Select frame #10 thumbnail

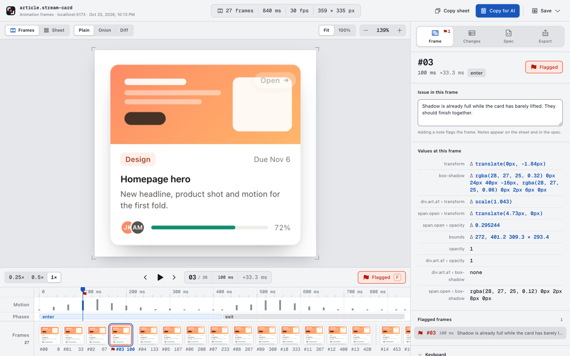[290, 335]
